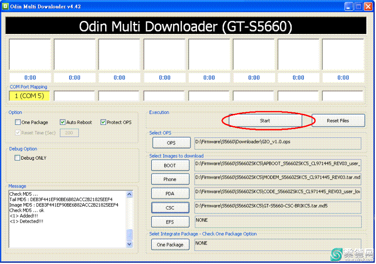This screenshot has height=264, width=376.
Task: Click the Reset Files button
Action: 338,121
